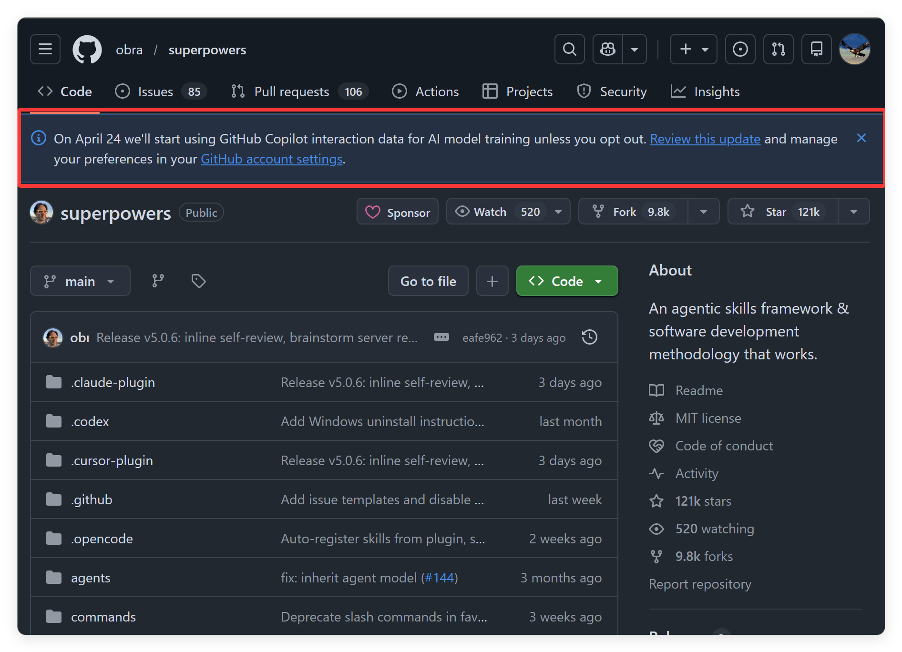
Task: Click the Go to file button
Action: tap(428, 281)
